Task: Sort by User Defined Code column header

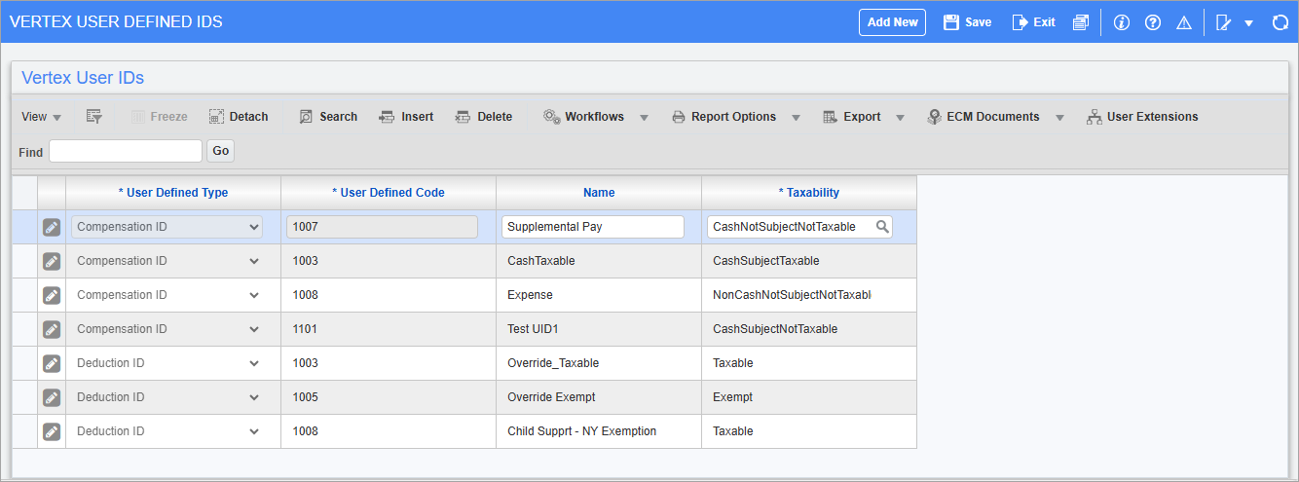Action: pyautogui.click(x=389, y=193)
